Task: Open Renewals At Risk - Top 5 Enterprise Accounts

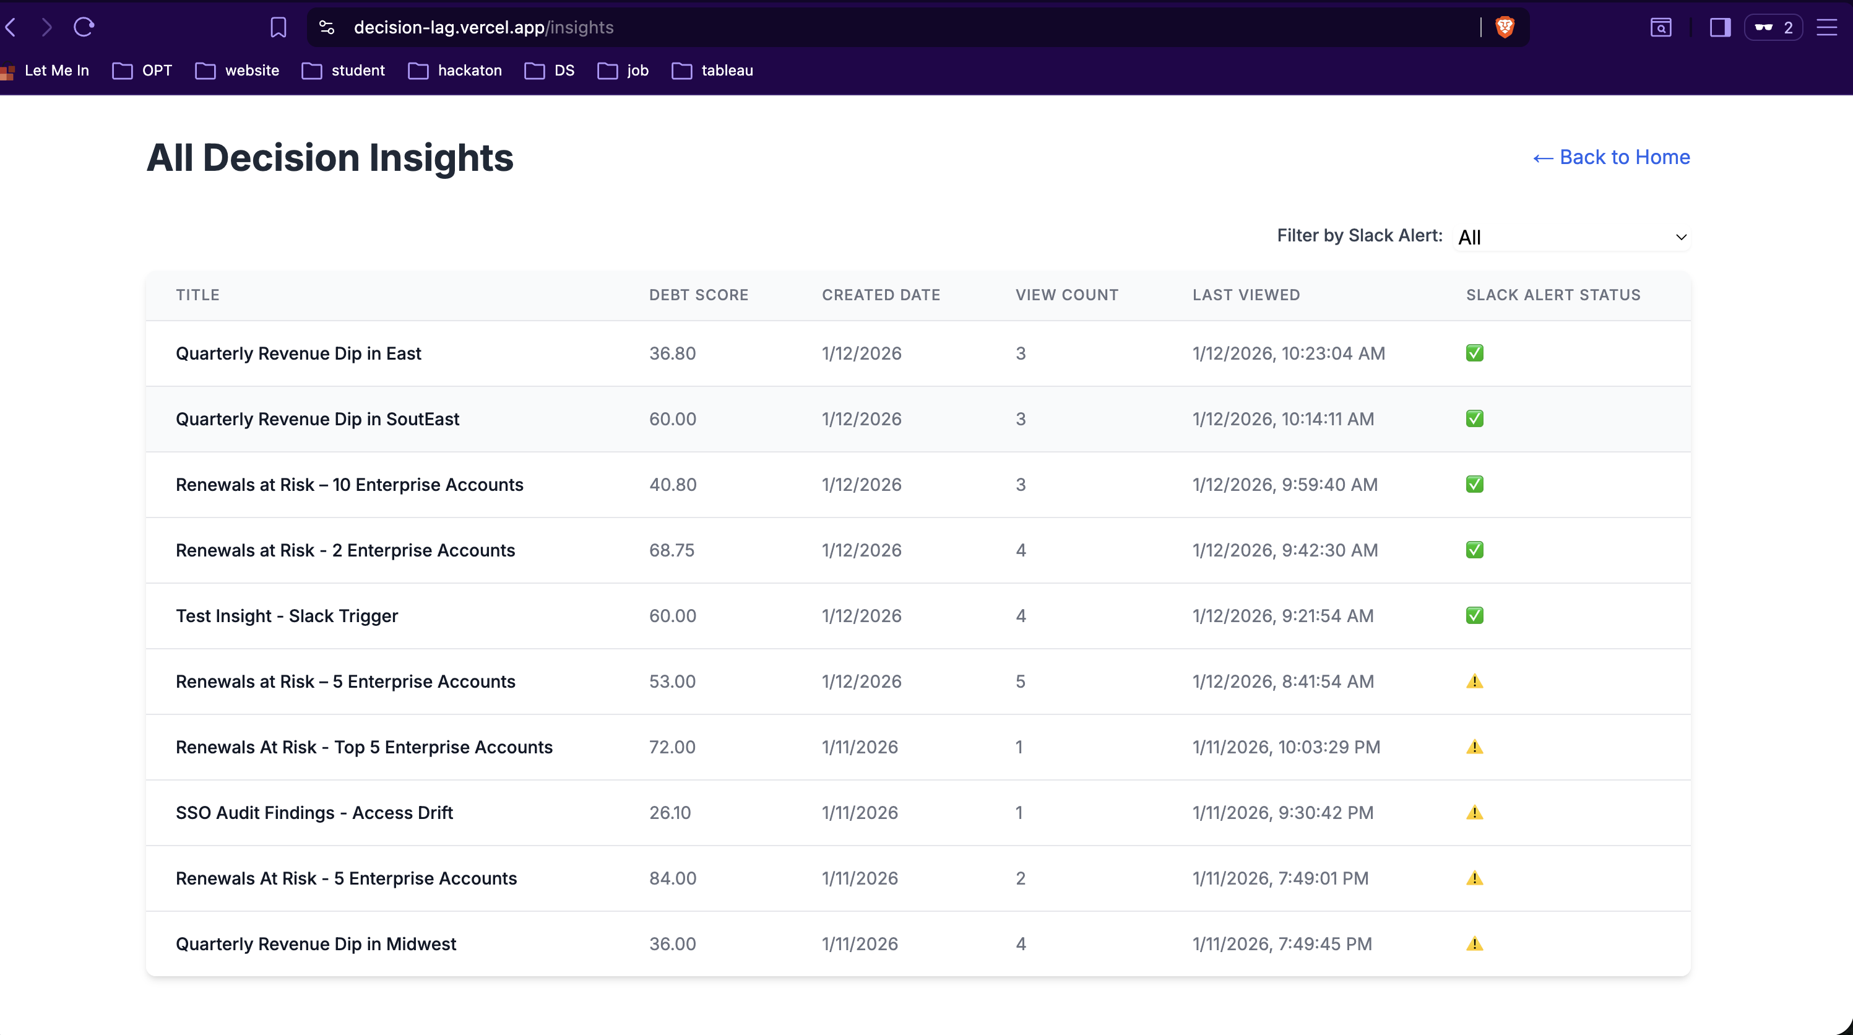Action: [x=364, y=747]
